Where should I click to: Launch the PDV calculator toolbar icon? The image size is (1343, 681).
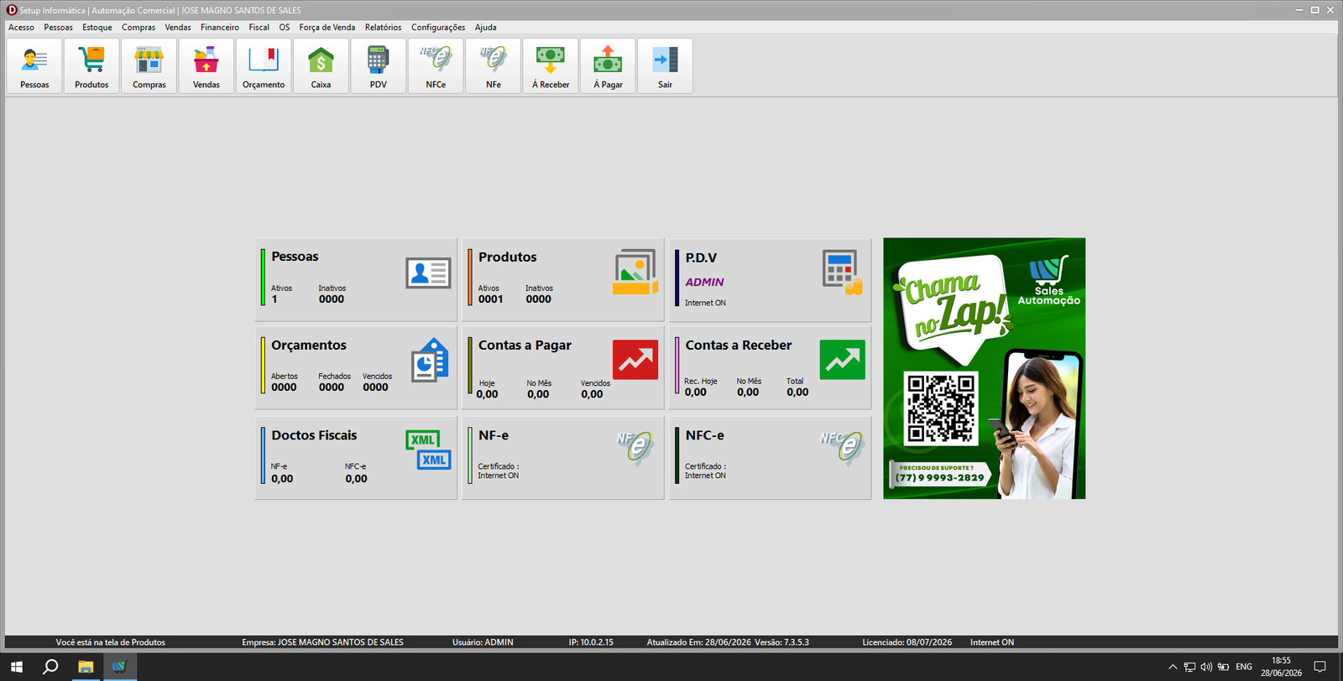(379, 66)
